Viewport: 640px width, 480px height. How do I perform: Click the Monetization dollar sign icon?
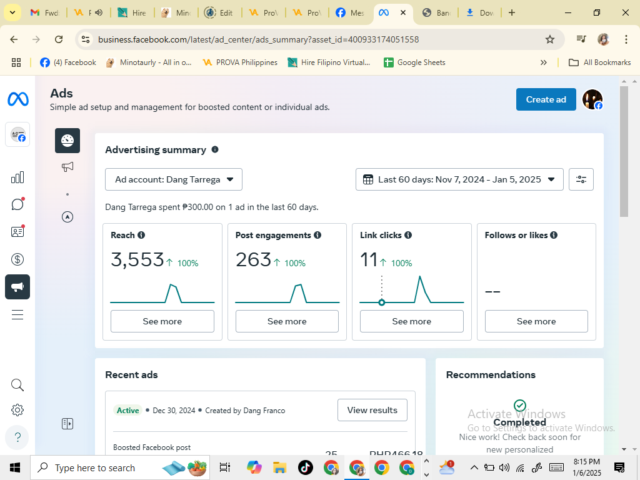[x=17, y=259]
